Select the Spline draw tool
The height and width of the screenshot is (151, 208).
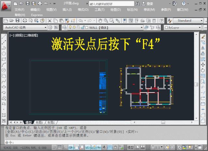point(4,81)
